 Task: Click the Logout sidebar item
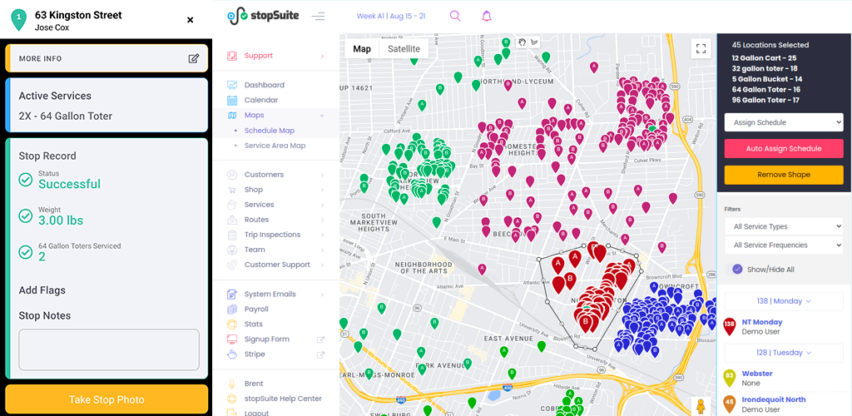256,413
